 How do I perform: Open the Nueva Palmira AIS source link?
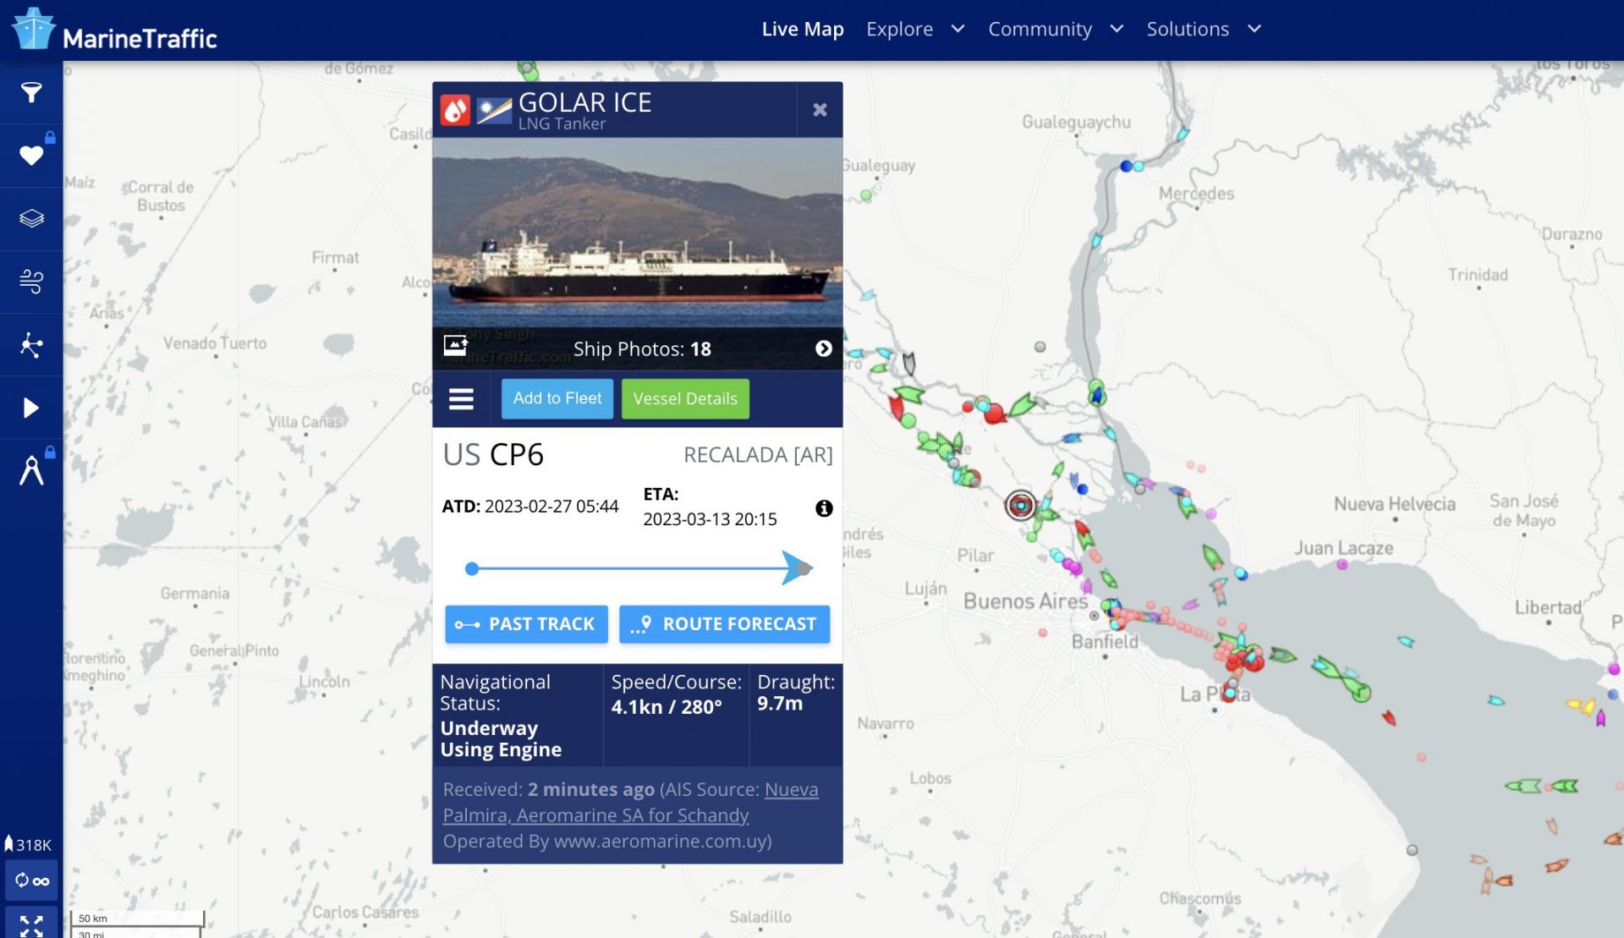pyautogui.click(x=630, y=802)
